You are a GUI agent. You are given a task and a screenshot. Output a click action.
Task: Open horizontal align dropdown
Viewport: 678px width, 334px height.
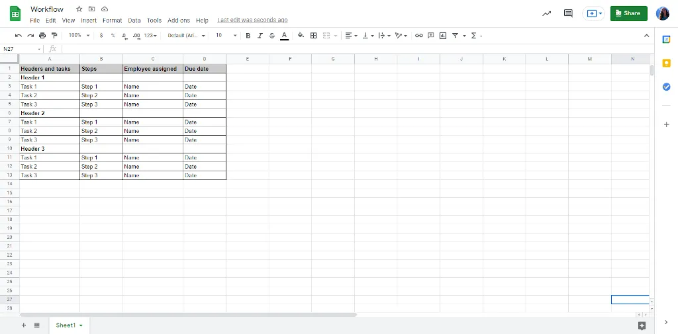(351, 36)
